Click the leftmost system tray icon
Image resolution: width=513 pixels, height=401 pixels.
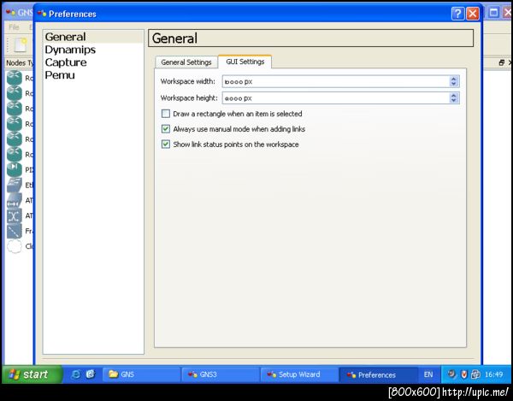[x=451, y=374]
